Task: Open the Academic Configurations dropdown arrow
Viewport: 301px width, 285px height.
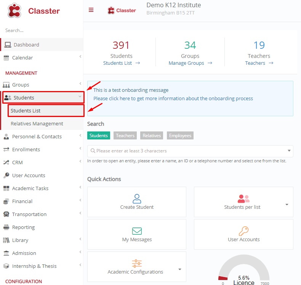Action: pyautogui.click(x=180, y=269)
